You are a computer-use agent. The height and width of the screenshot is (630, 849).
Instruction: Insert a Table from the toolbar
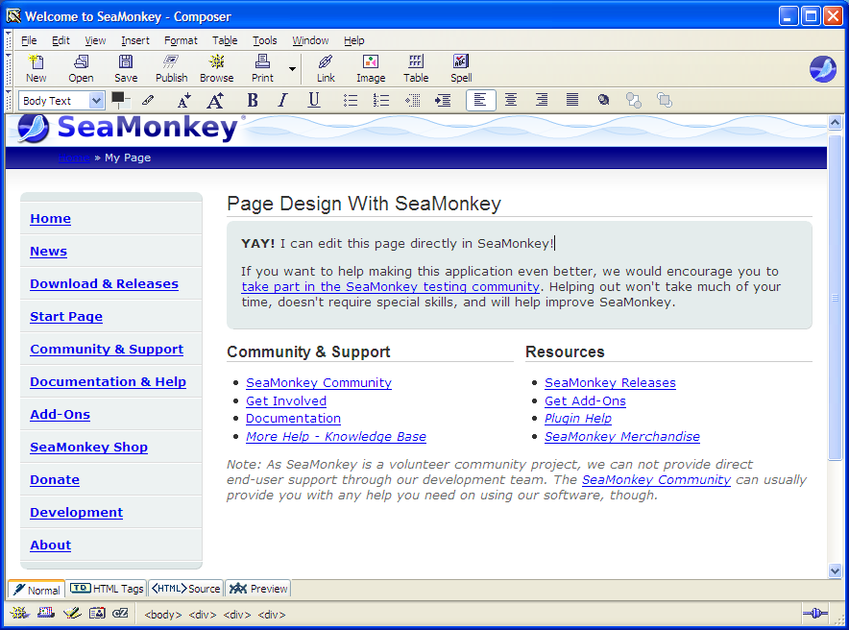416,68
